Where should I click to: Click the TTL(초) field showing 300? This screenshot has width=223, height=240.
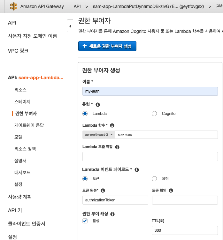[x=185, y=230]
